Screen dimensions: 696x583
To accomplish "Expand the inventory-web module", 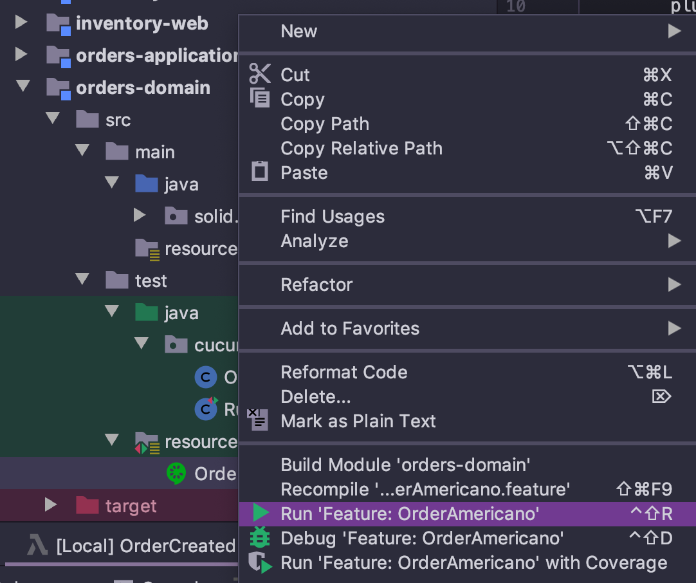I will (x=21, y=23).
